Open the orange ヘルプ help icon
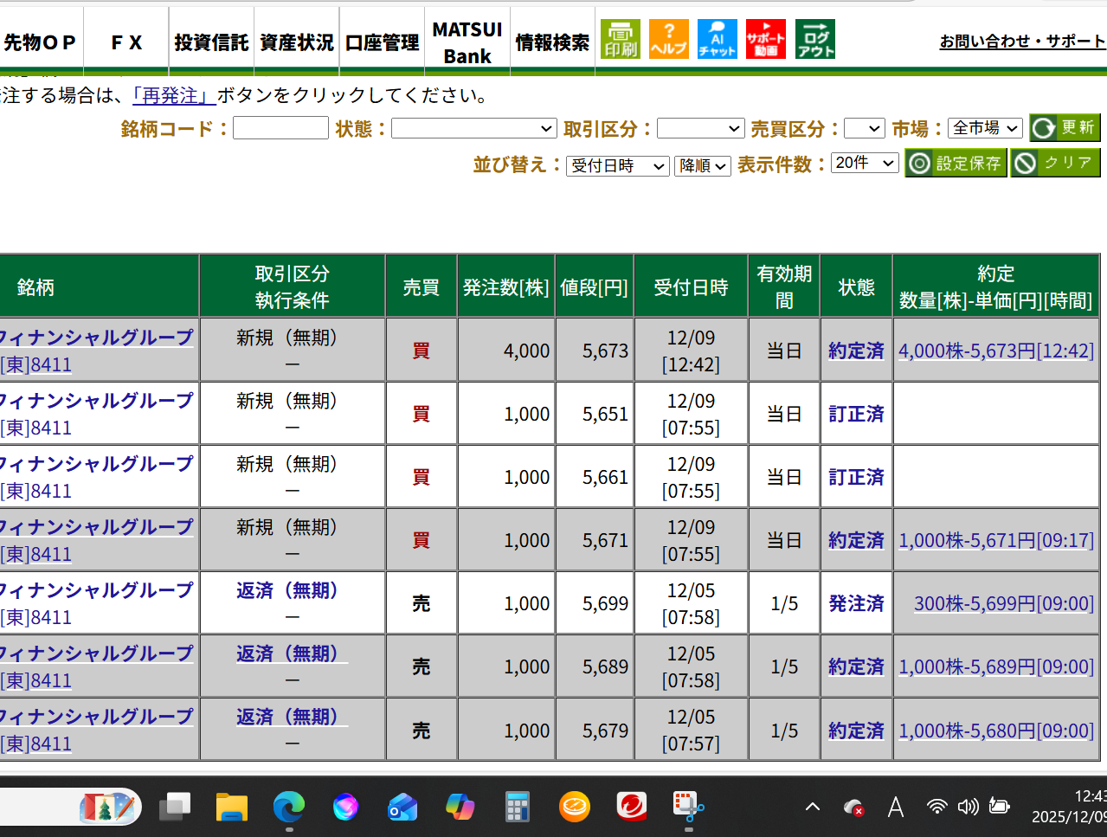The image size is (1107, 837). click(668, 39)
